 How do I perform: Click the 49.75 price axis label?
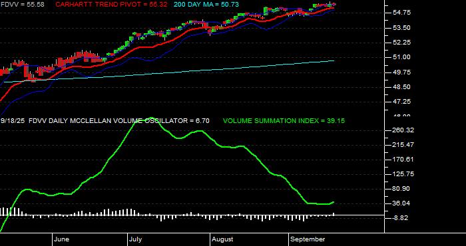401,72
